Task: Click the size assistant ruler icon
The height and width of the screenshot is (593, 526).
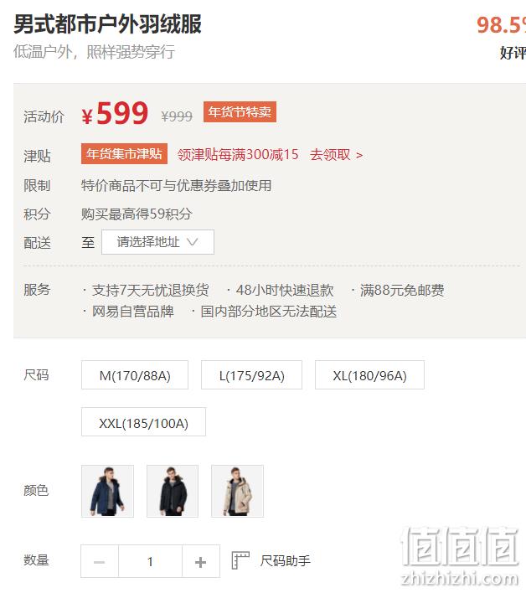Action: click(240, 560)
